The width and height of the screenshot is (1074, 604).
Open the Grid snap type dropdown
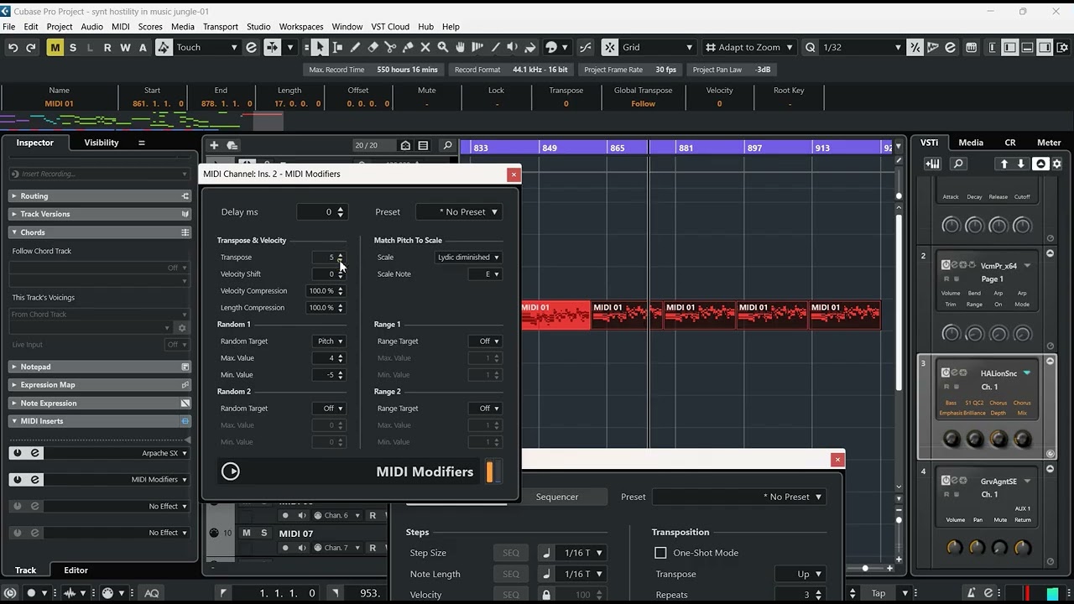pos(658,48)
